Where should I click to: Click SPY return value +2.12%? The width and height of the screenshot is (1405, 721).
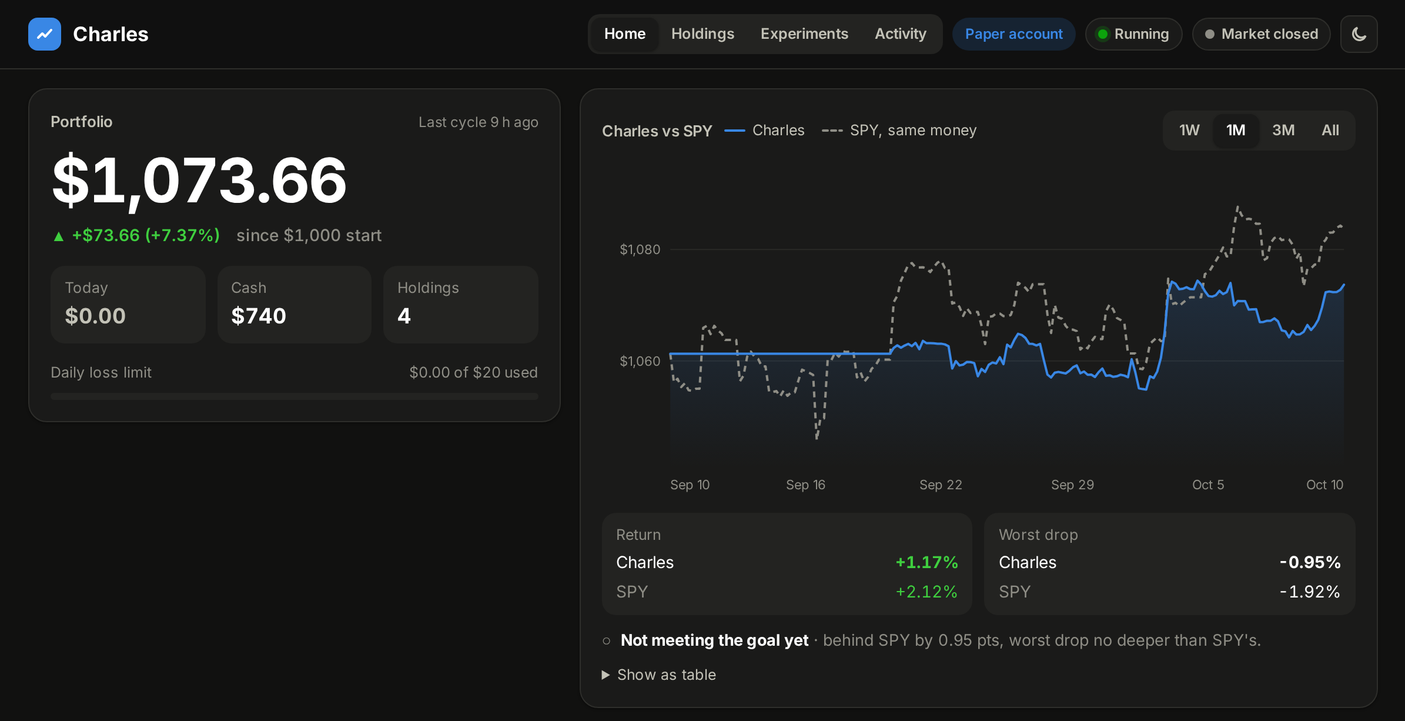click(926, 592)
